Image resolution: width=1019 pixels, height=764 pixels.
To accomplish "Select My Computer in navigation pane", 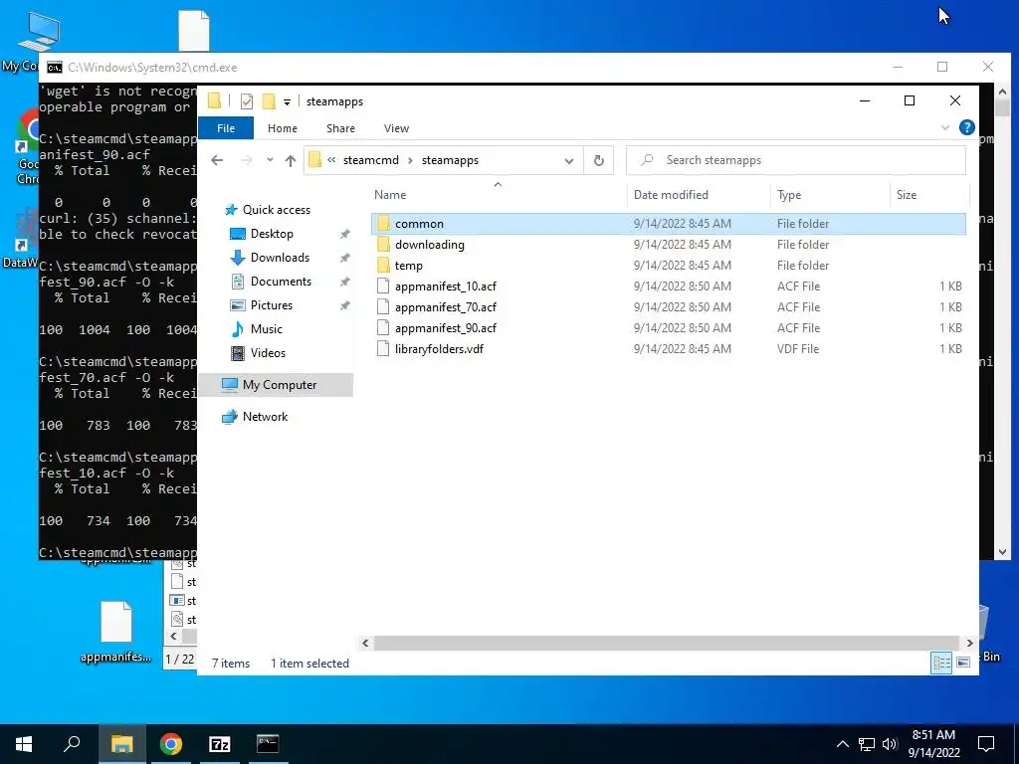I will point(276,385).
